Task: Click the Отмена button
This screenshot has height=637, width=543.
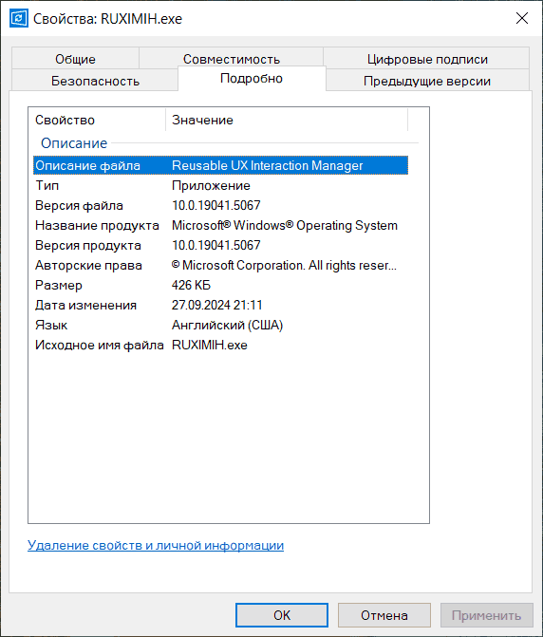Action: pos(384,615)
